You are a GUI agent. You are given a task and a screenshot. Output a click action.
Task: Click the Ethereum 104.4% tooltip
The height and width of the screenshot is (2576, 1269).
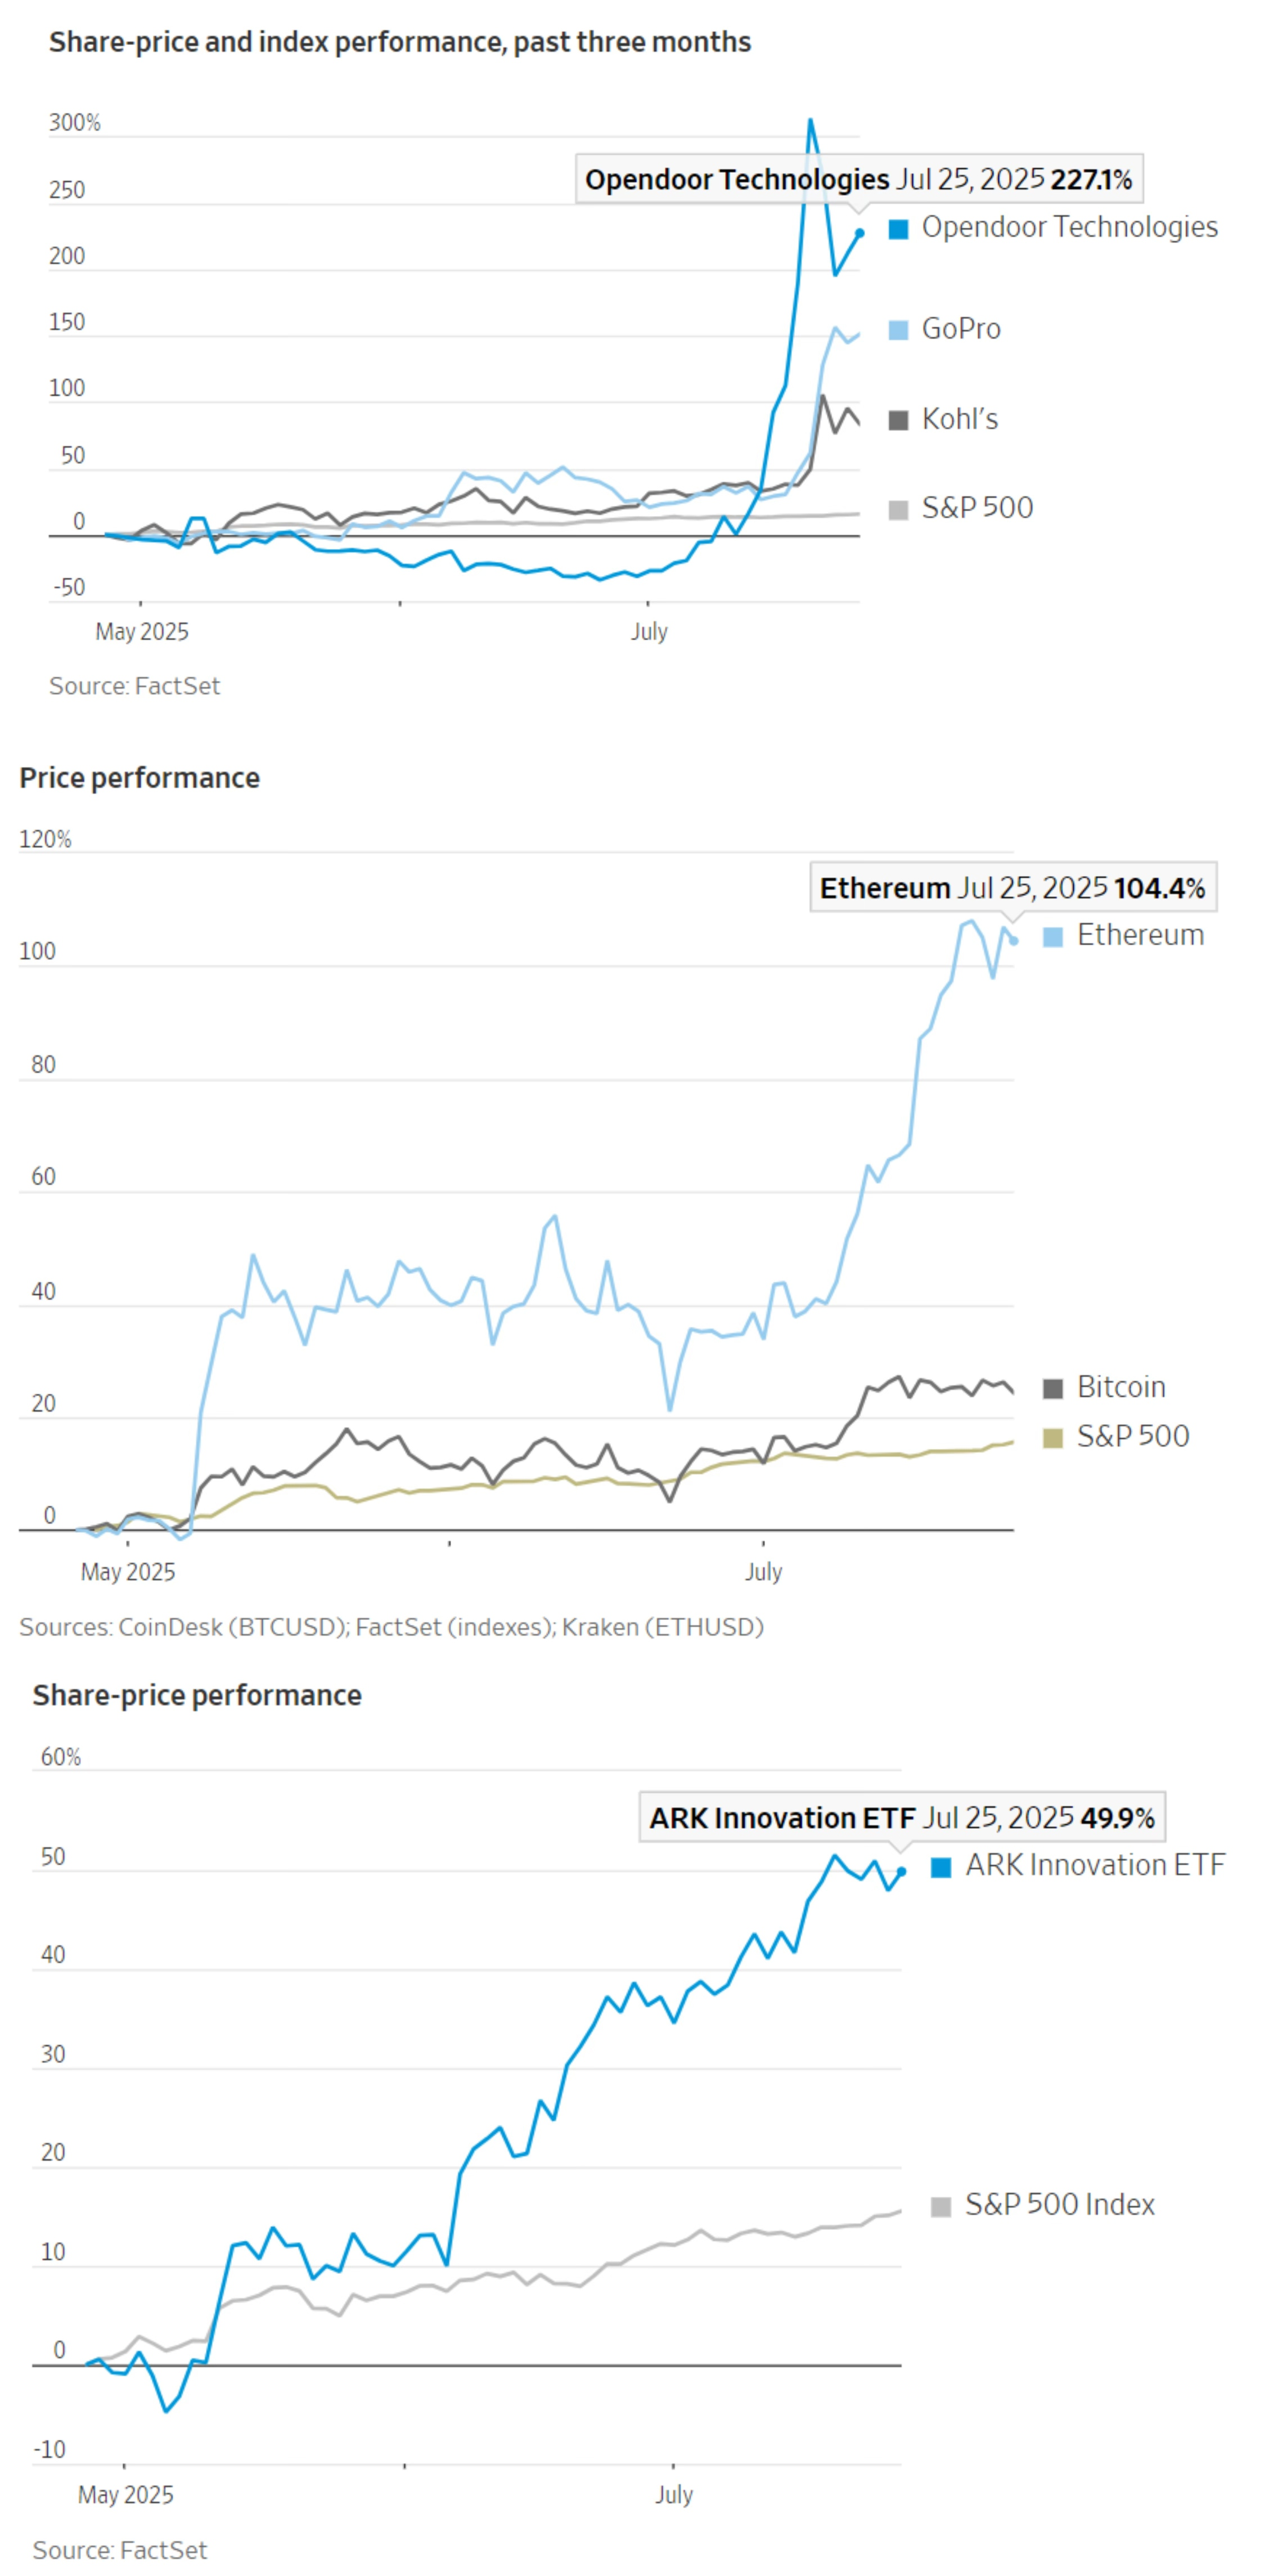coord(1013,888)
